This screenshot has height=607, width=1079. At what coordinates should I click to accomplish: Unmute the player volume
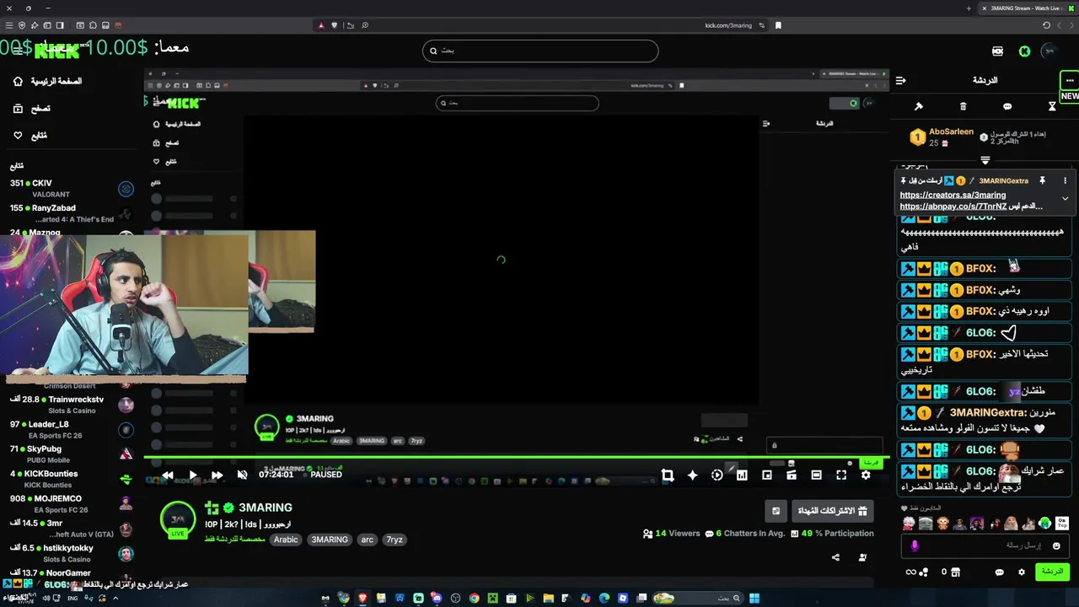coord(242,475)
